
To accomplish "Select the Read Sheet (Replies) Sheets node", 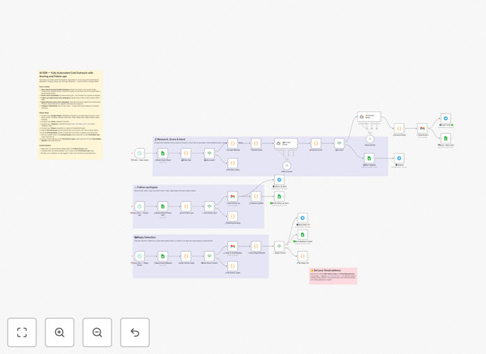I will [162, 256].
